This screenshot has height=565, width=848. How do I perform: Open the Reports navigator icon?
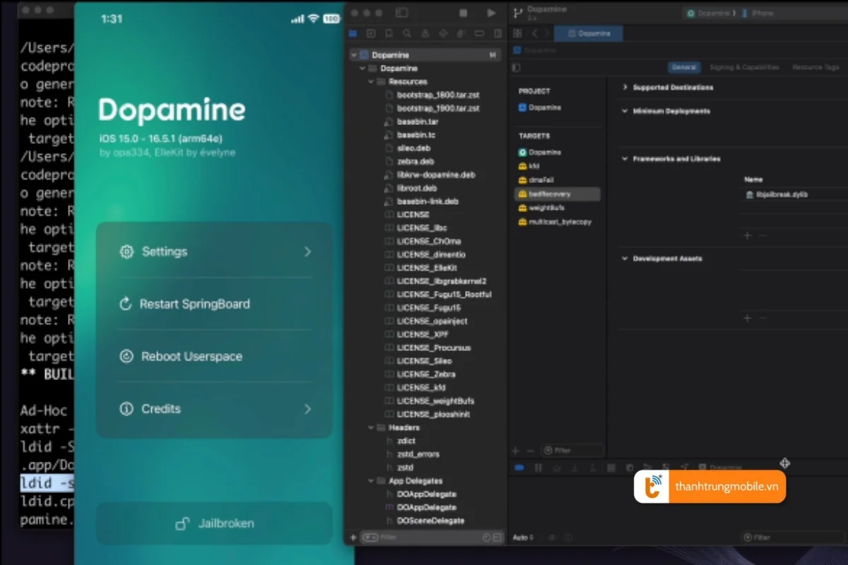coord(498,33)
